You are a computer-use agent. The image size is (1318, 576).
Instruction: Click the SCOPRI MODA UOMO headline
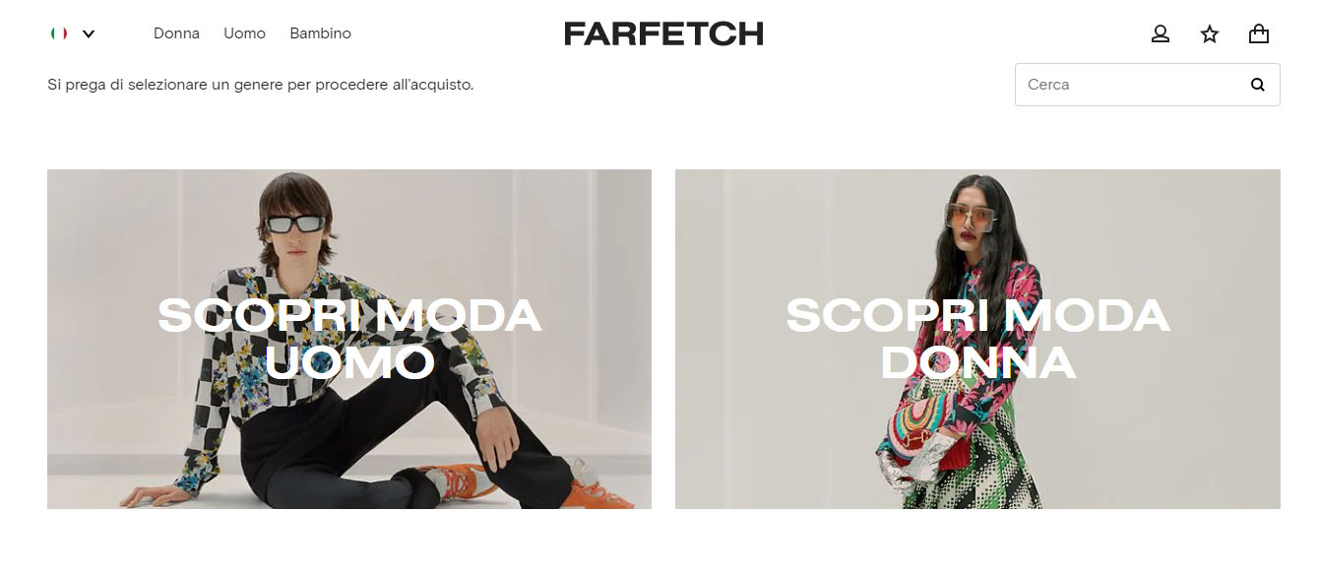(349, 340)
